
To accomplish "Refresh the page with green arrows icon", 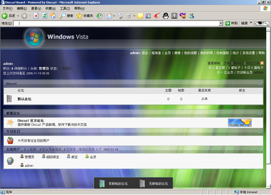I will click(45, 16).
